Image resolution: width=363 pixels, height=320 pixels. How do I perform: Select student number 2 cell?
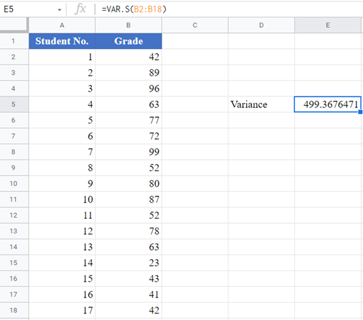(62, 73)
